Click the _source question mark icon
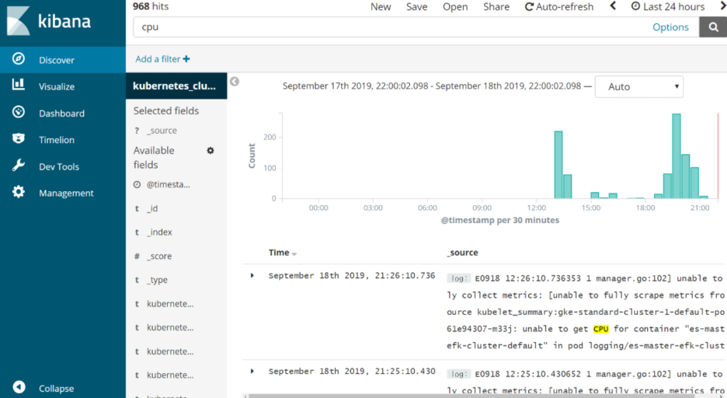The image size is (727, 398). point(137,131)
